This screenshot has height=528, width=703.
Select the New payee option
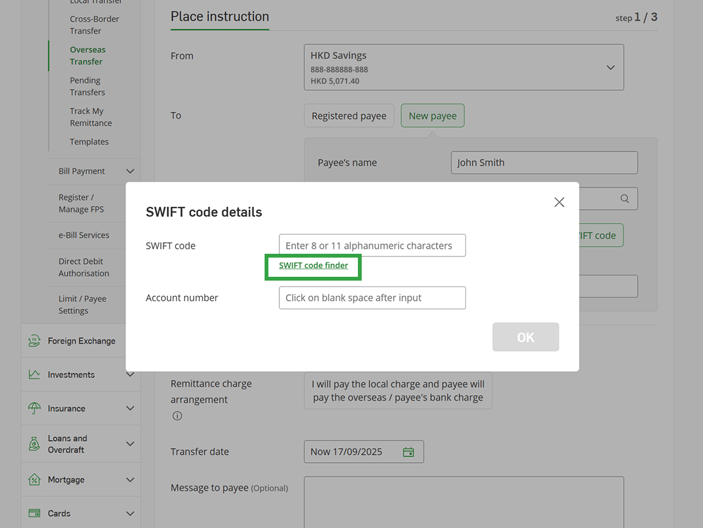432,116
